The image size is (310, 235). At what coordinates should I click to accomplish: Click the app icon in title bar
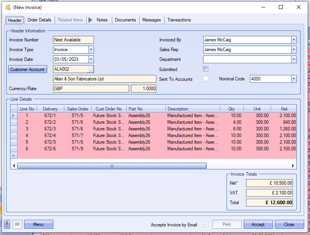(8, 7)
